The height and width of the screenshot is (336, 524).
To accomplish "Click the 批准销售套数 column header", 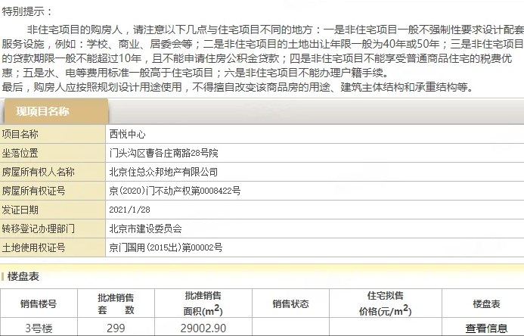I will (x=116, y=303).
